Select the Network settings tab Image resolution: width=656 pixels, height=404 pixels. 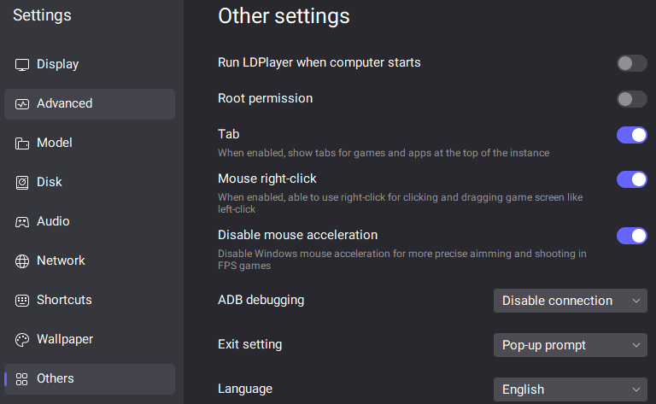(x=90, y=261)
